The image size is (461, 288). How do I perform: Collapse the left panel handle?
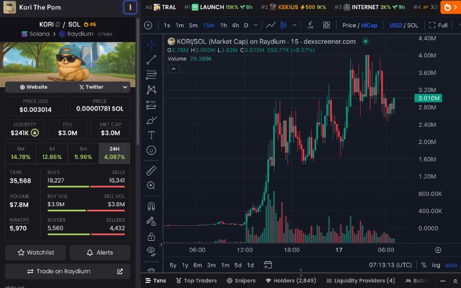161,244
